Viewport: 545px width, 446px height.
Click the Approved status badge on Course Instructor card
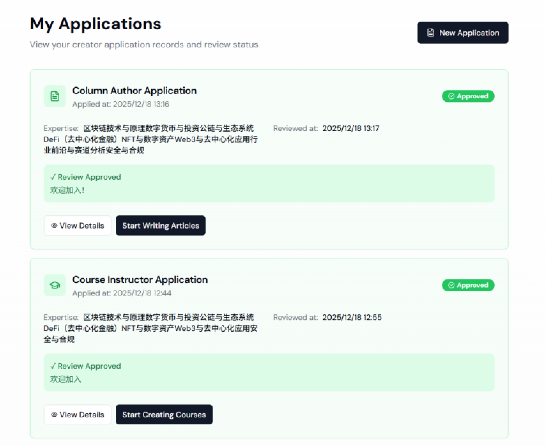(468, 285)
